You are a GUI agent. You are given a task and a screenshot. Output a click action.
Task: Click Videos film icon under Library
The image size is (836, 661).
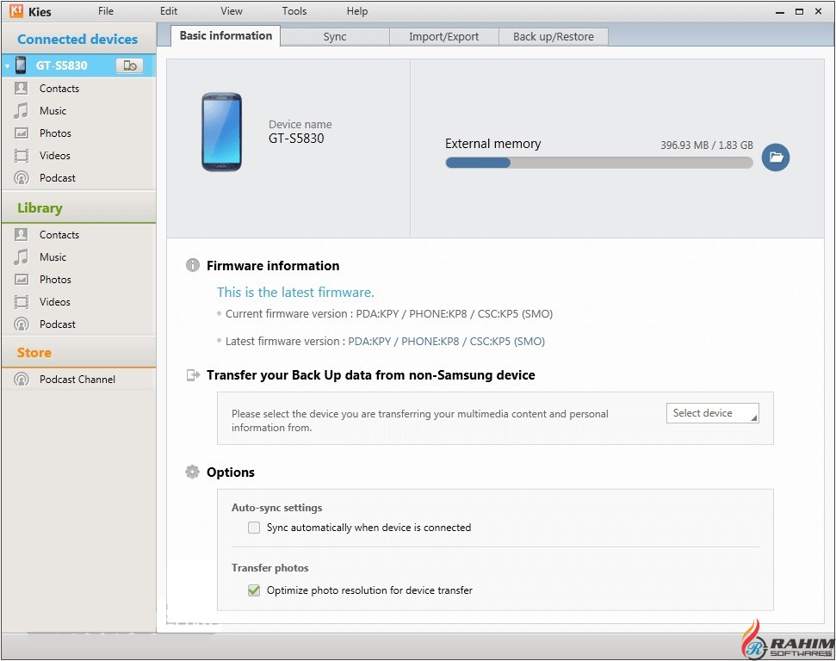22,301
